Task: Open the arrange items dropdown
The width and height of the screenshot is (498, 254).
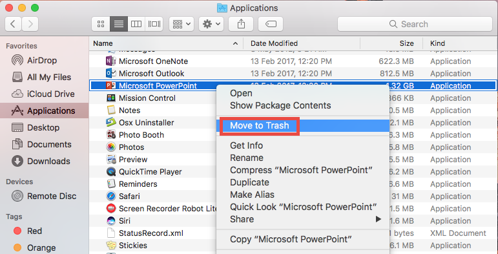Action: [x=182, y=24]
